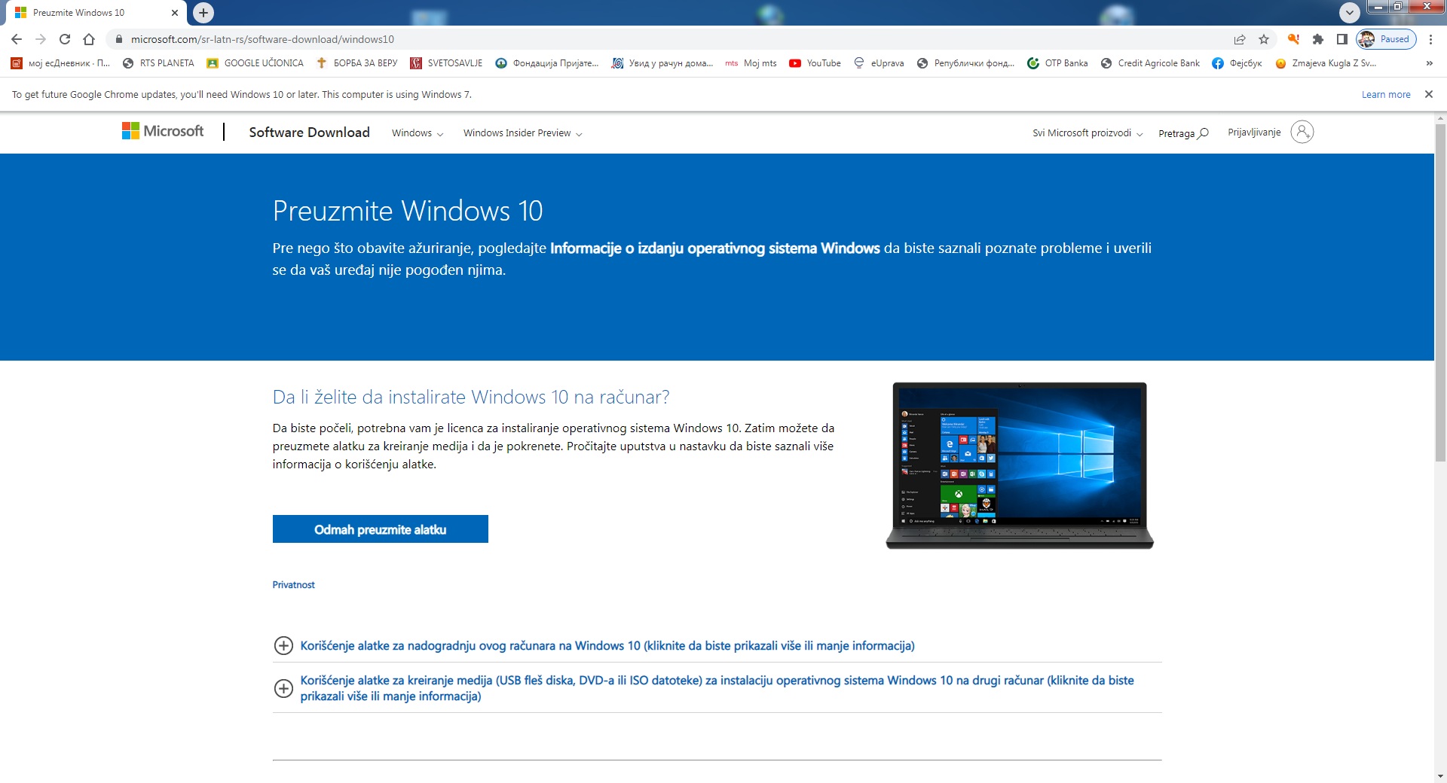The width and height of the screenshot is (1447, 783).
Task: Click the extension icon left of the puzzle piece
Action: [1293, 39]
